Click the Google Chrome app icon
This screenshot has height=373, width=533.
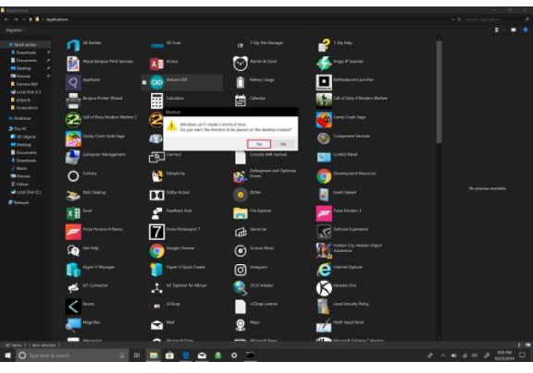pos(156,251)
